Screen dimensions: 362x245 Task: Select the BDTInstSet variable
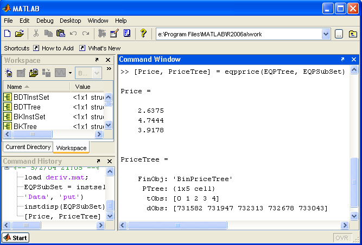(54, 97)
